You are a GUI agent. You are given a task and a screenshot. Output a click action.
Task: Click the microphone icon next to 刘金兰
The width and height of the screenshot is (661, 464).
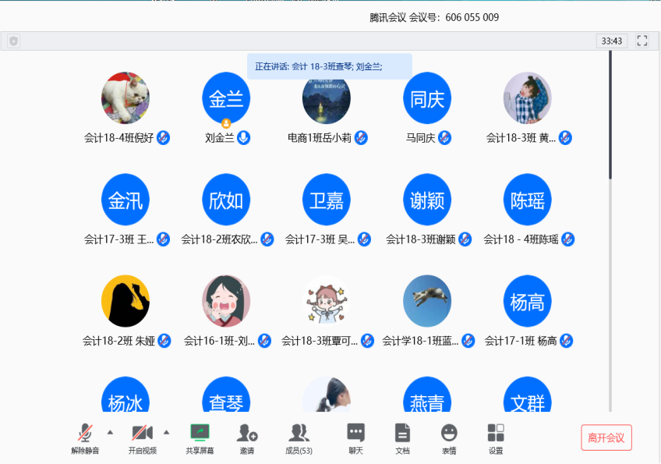click(244, 138)
